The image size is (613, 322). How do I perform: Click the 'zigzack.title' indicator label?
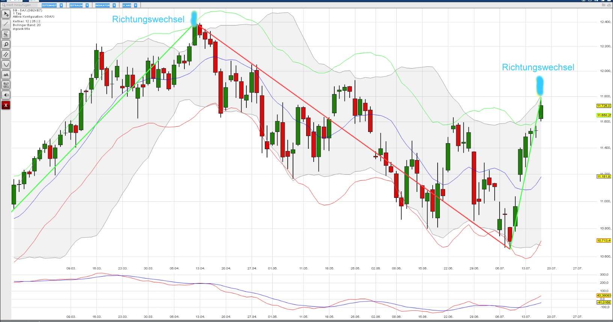click(x=21, y=29)
